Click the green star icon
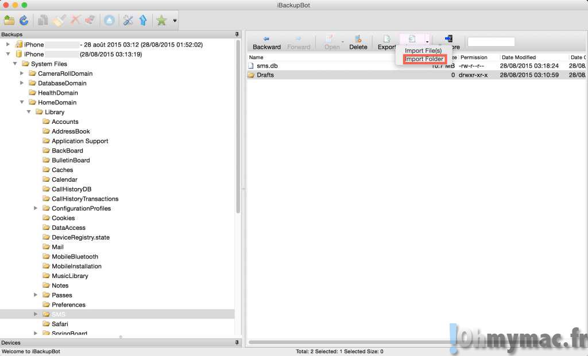Screen dimensions: 588x356 (161, 20)
